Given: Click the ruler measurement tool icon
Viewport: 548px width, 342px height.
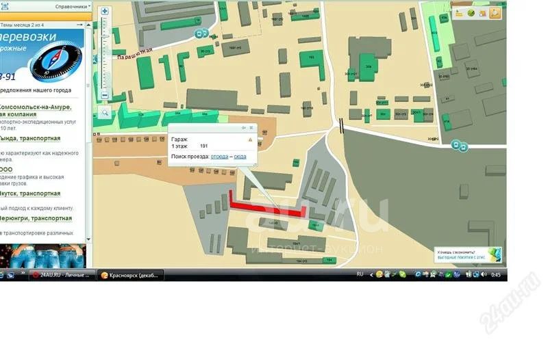Looking at the screenshot, I should click(458, 13).
